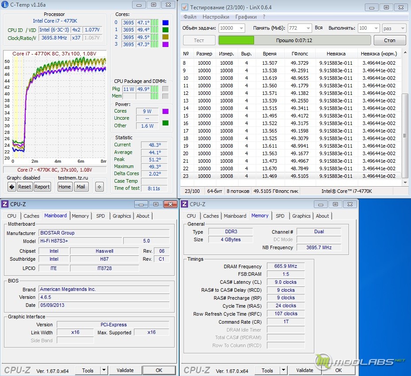Open the Объём задачи dropdown
Viewport: 411px width, 376px height.
coord(241,28)
